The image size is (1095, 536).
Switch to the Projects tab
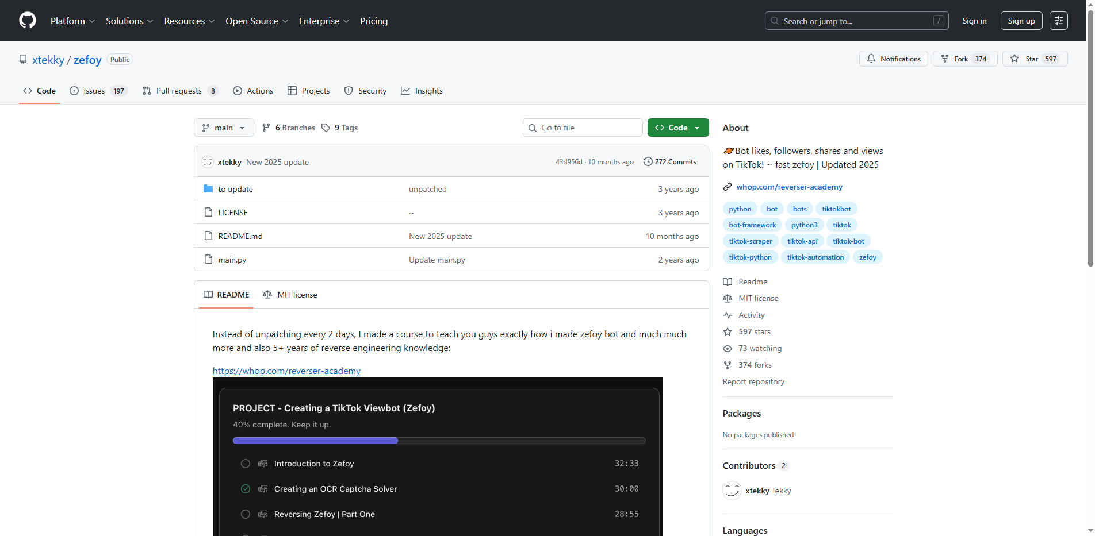[309, 91]
